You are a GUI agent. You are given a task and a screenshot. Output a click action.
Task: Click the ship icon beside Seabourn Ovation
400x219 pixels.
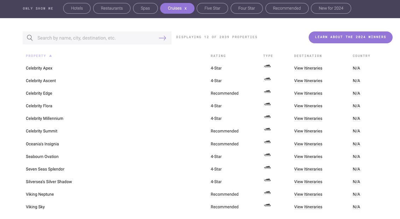[267, 155]
